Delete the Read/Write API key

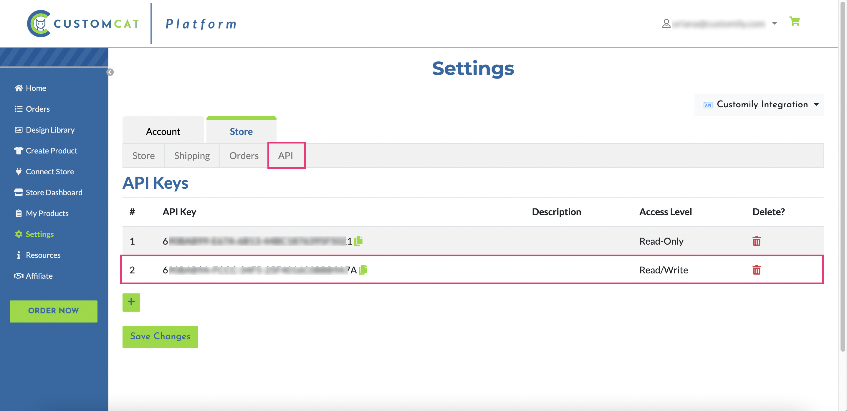(756, 270)
